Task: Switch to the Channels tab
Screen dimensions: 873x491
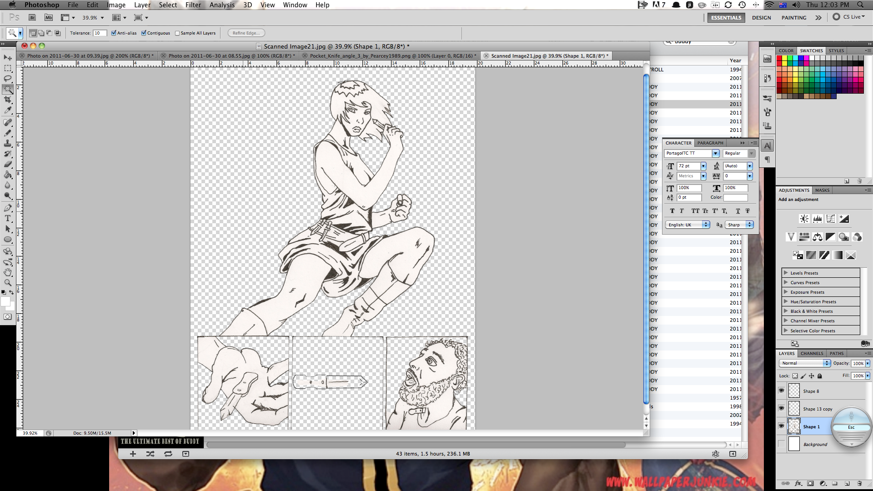Action: tap(812, 353)
